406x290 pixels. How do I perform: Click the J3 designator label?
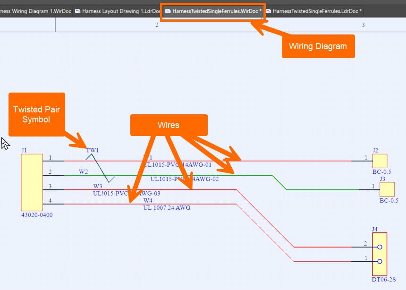pyautogui.click(x=382, y=179)
